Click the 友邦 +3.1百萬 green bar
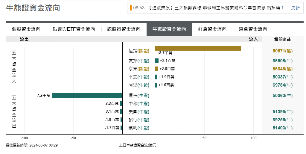The height and width of the screenshot is (154, 306). 157,61
